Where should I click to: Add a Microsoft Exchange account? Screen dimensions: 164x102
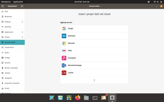[x=94, y=65]
